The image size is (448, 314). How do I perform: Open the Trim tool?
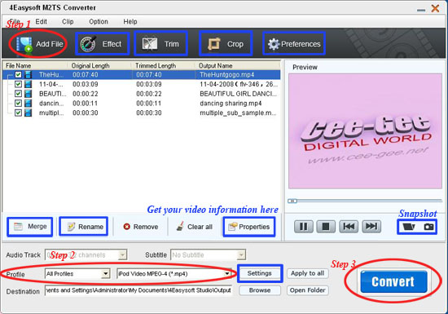point(160,44)
